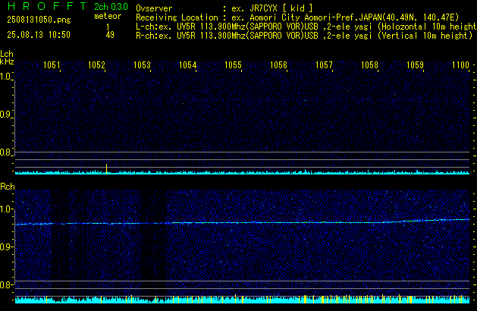Image resolution: width=477 pixels, height=311 pixels.
Task: Select the '2ch 0.3.0' version label
Action: tap(111, 7)
